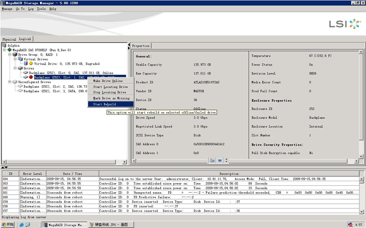Click the Windows Start button
Viewport: 366px width, 228px height.
[7, 225]
